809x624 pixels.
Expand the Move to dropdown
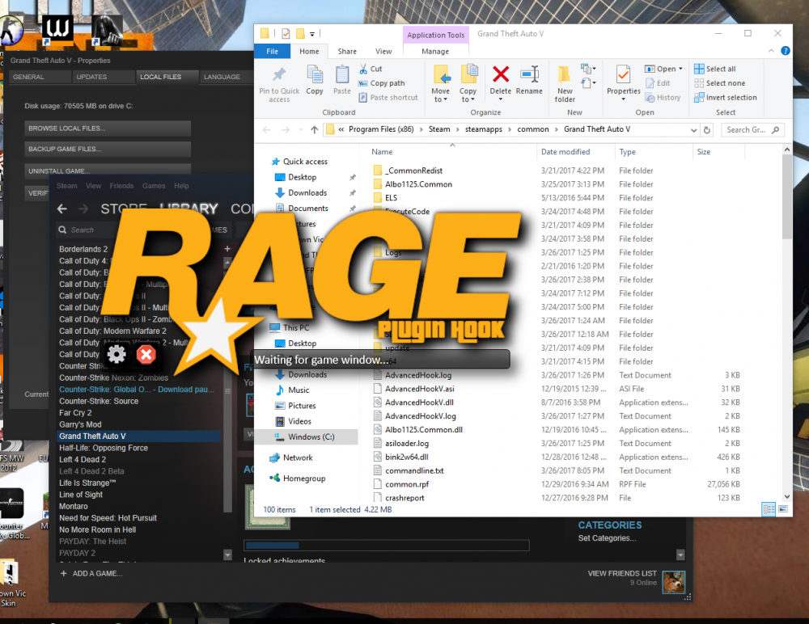click(x=441, y=99)
